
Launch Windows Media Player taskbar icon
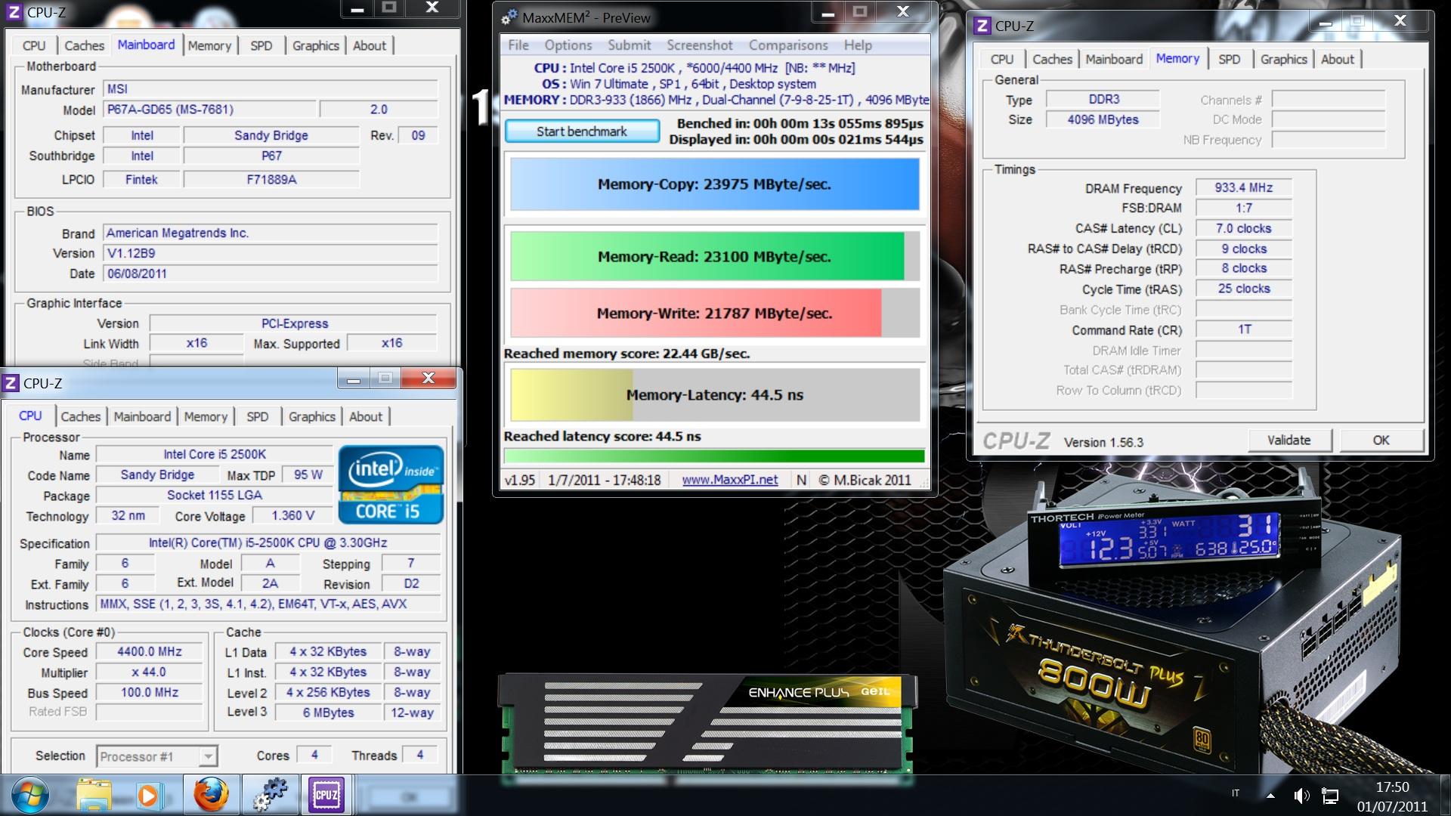[x=149, y=796]
